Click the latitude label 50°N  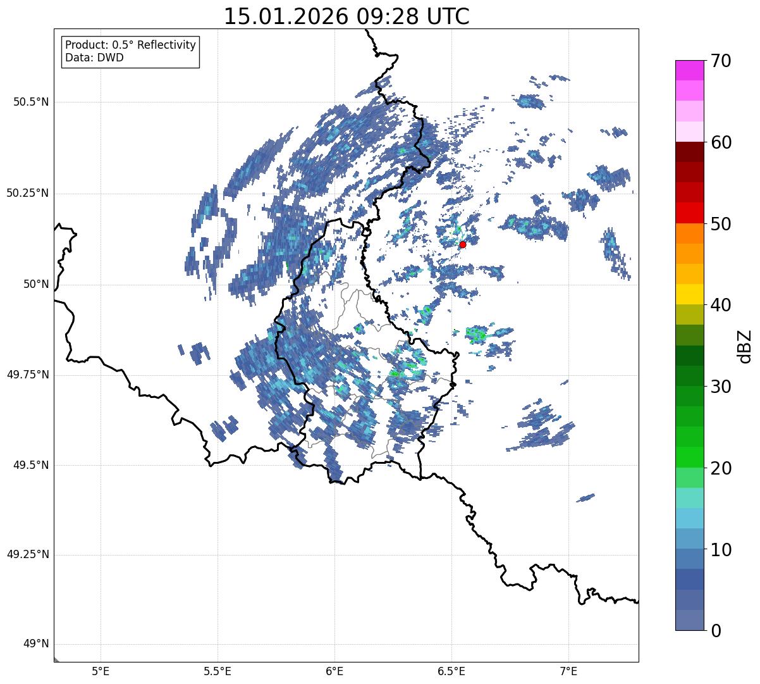tap(35, 284)
